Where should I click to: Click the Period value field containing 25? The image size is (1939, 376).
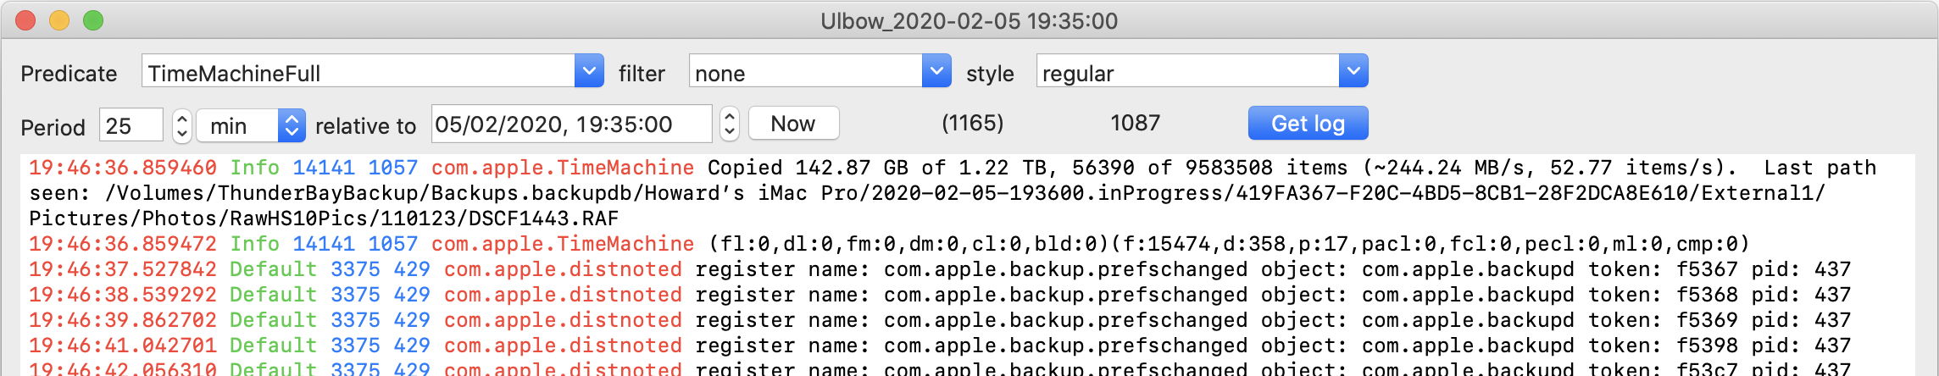click(x=131, y=125)
